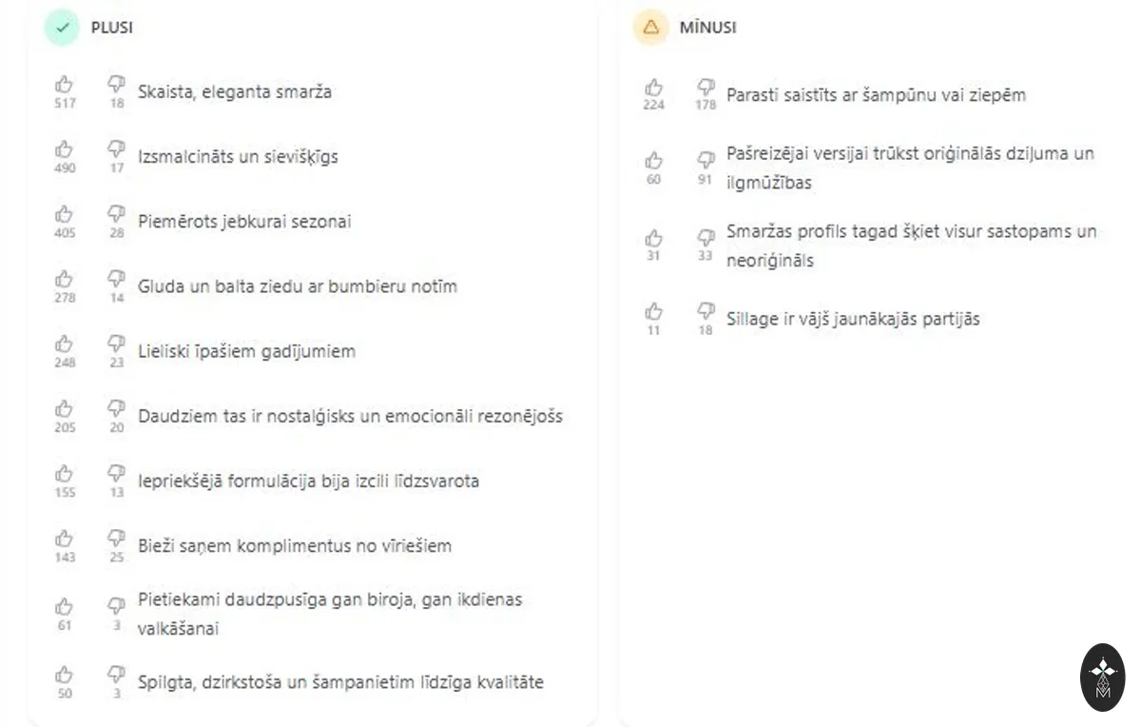1141x727 pixels.
Task: Thumbs down 'Smaržas profils tagad šķiet' con
Action: point(706,237)
